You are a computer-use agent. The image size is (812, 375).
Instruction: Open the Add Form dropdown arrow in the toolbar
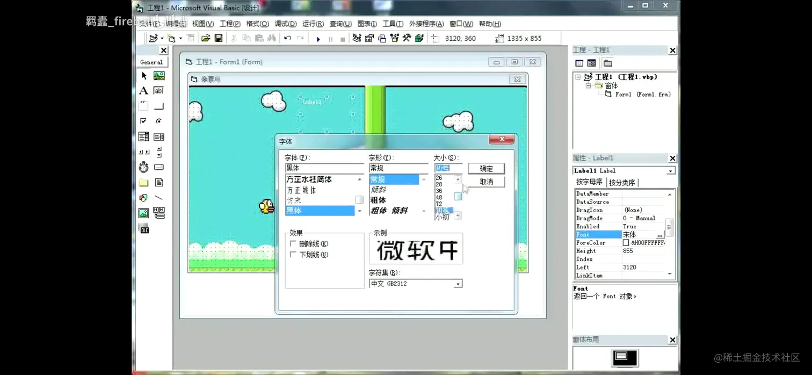[180, 39]
